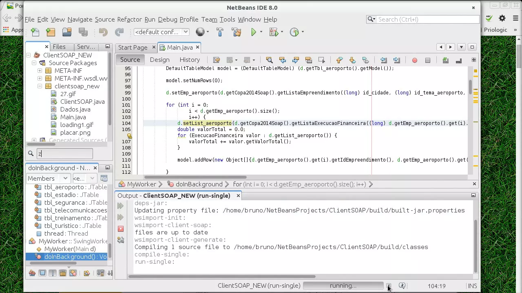Click the Last Edit icon in editor toolbar
522x293 pixels.
click(x=217, y=60)
